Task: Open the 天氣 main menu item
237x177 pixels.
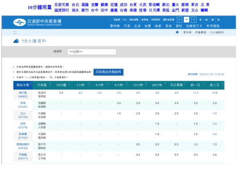Action: (x=127, y=26)
